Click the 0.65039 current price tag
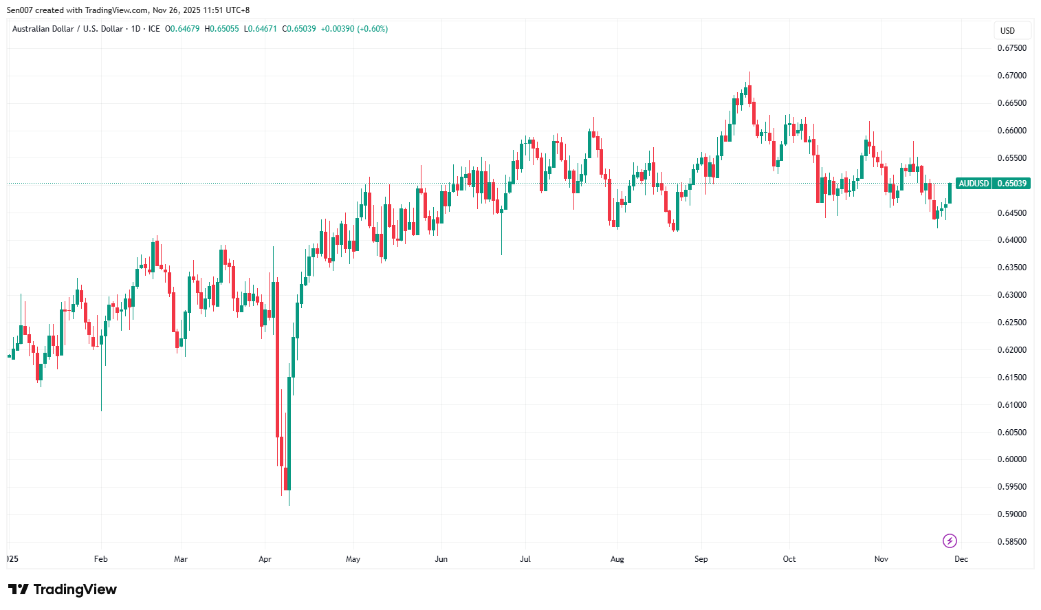The image size is (1041, 610). 1011,184
